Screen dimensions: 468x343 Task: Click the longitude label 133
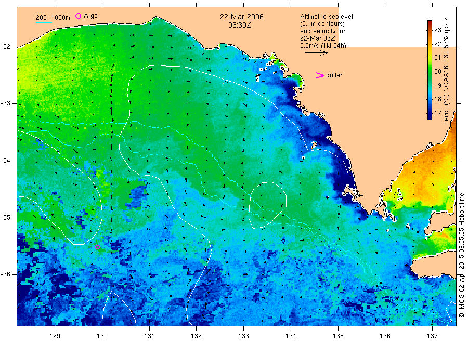click(243, 336)
